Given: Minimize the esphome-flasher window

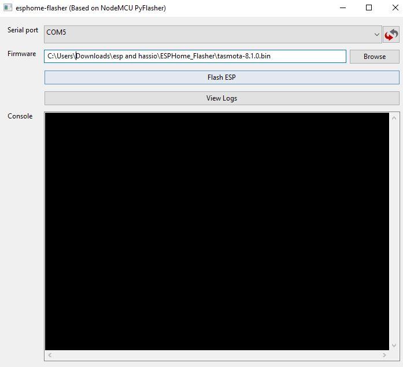Looking at the screenshot, I should pos(343,8).
